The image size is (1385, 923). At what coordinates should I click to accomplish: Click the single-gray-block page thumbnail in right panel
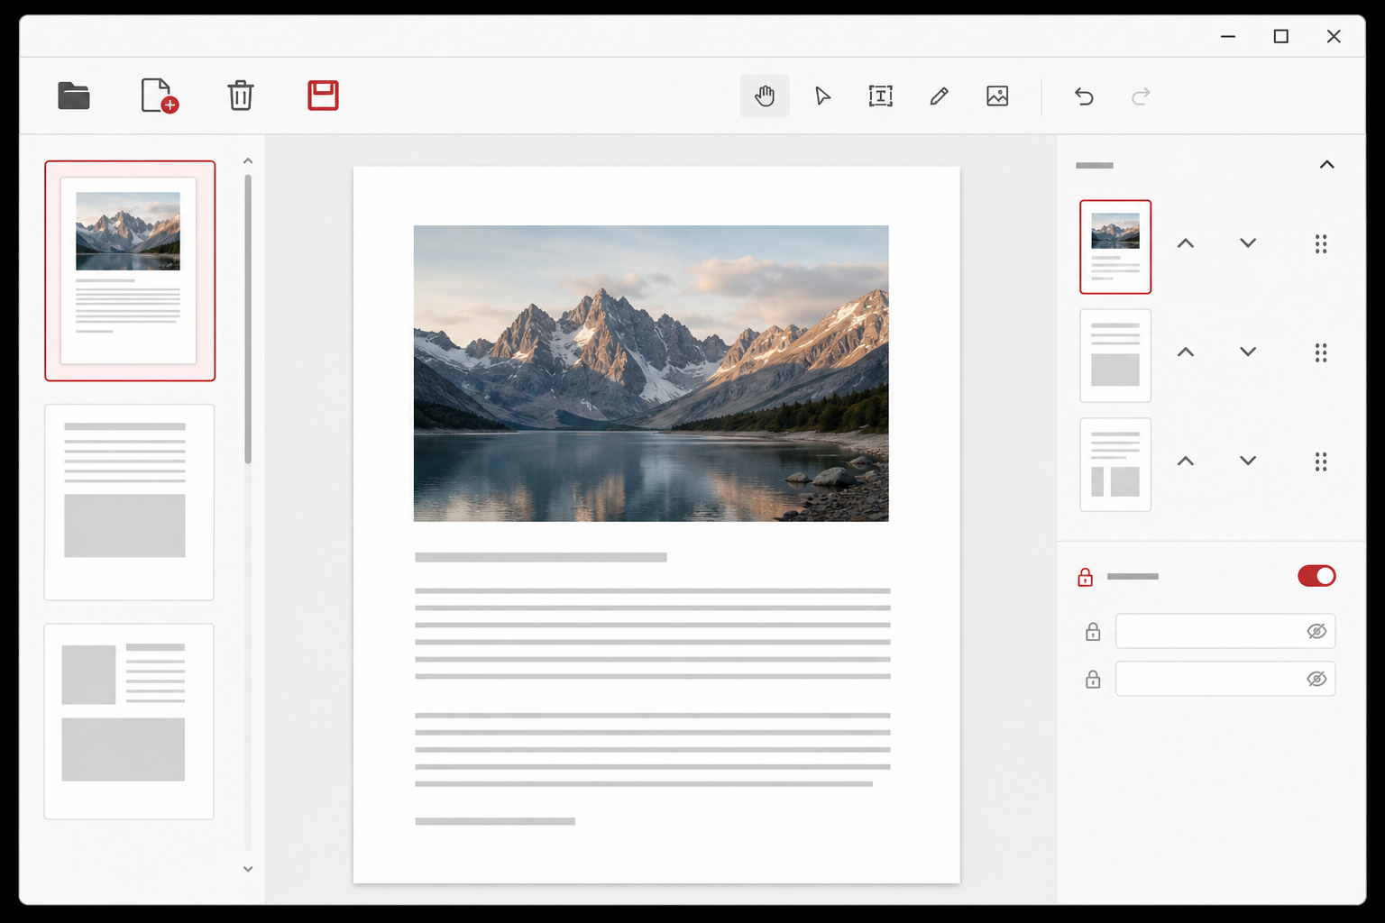1115,356
